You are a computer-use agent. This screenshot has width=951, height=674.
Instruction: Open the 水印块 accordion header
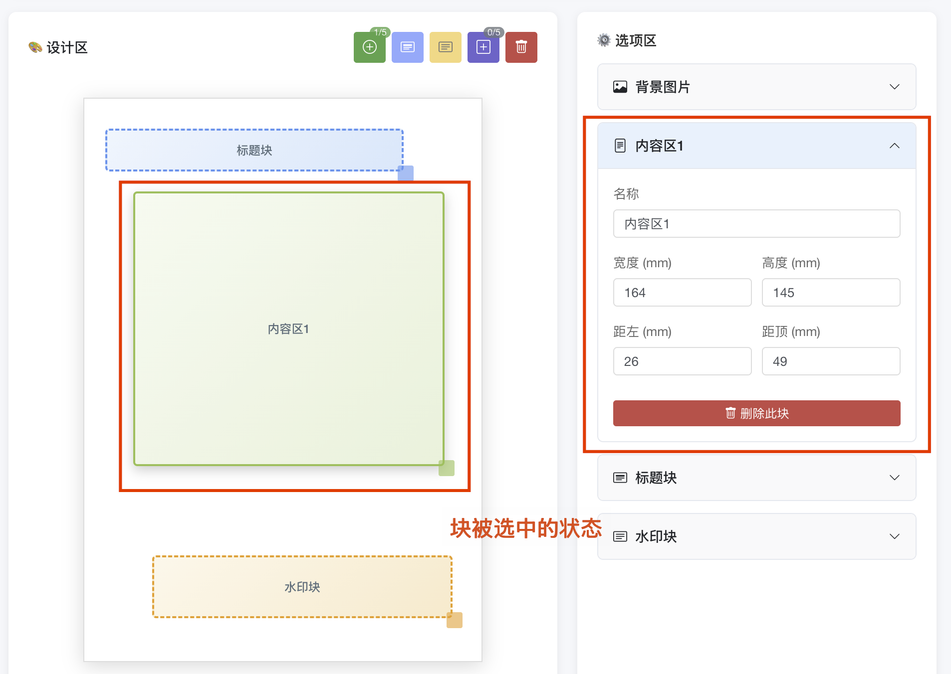pos(756,536)
